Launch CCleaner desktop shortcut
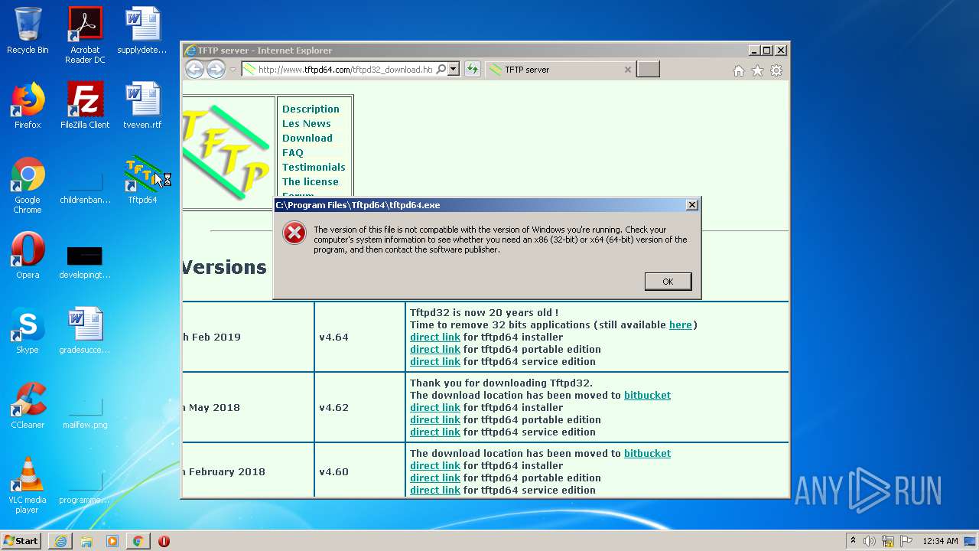The image size is (979, 551). pos(28,406)
